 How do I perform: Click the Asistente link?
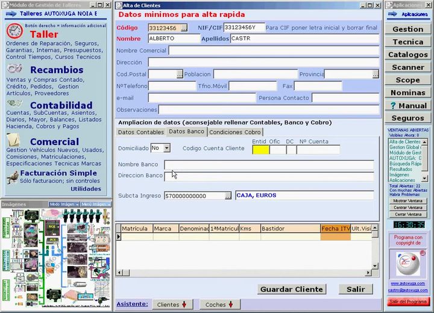132,304
